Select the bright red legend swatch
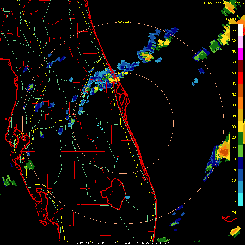This screenshot has width=245, height=245. coord(240,78)
